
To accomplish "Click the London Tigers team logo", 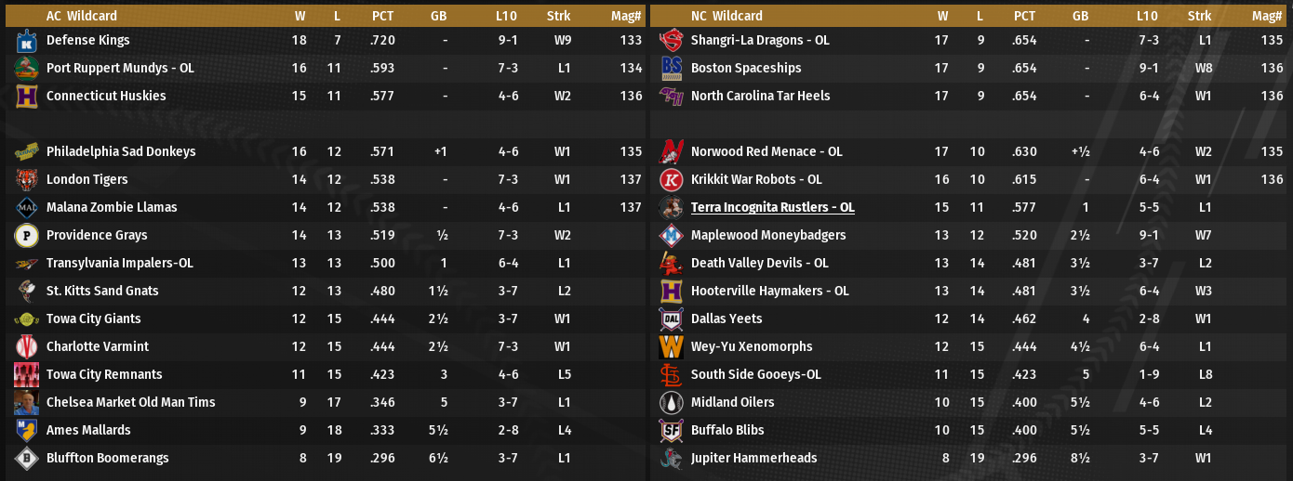I will pos(26,180).
